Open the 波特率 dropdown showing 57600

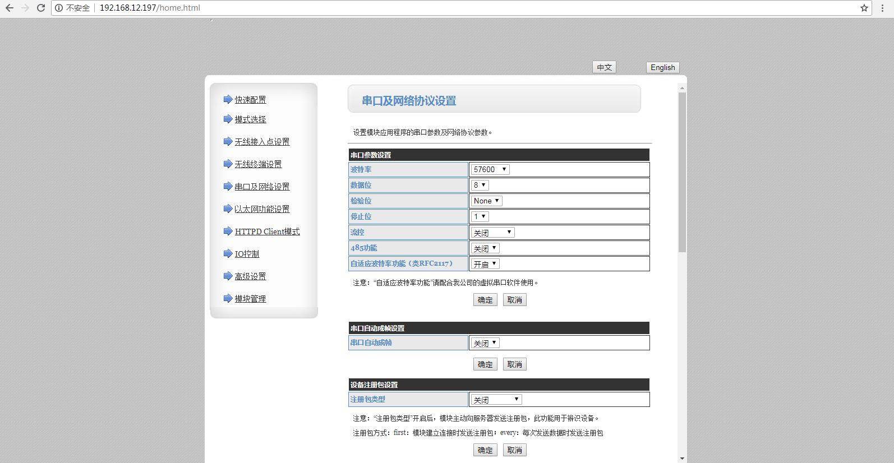click(490, 169)
